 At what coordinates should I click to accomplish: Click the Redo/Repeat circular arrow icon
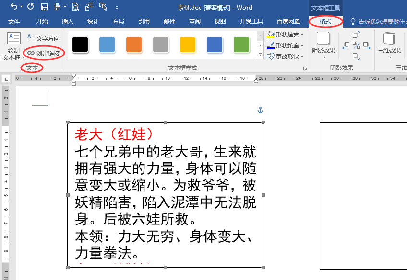(x=31, y=7)
